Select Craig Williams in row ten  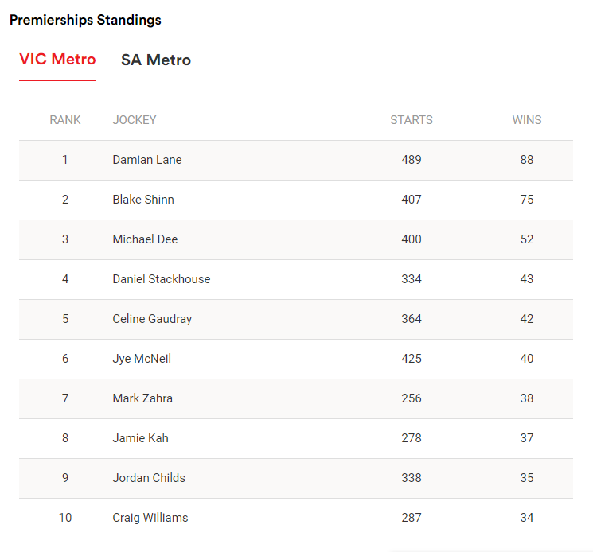tap(150, 518)
